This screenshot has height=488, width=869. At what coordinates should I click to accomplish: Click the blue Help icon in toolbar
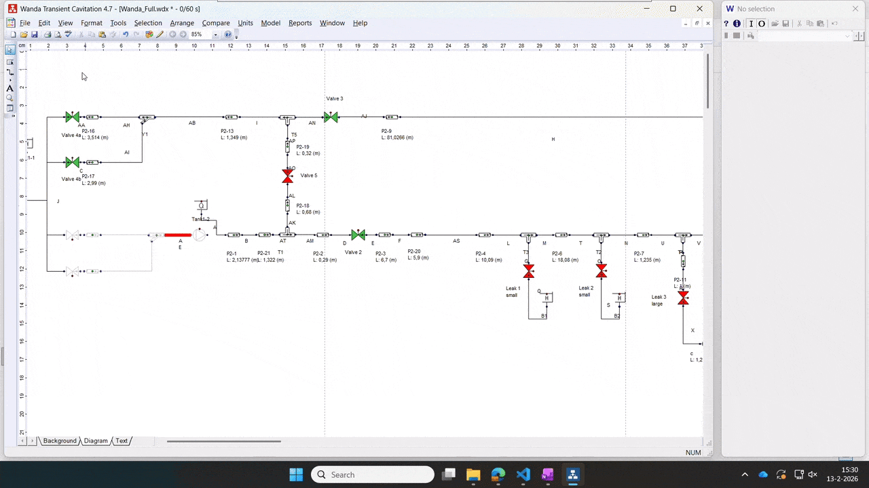(x=228, y=35)
